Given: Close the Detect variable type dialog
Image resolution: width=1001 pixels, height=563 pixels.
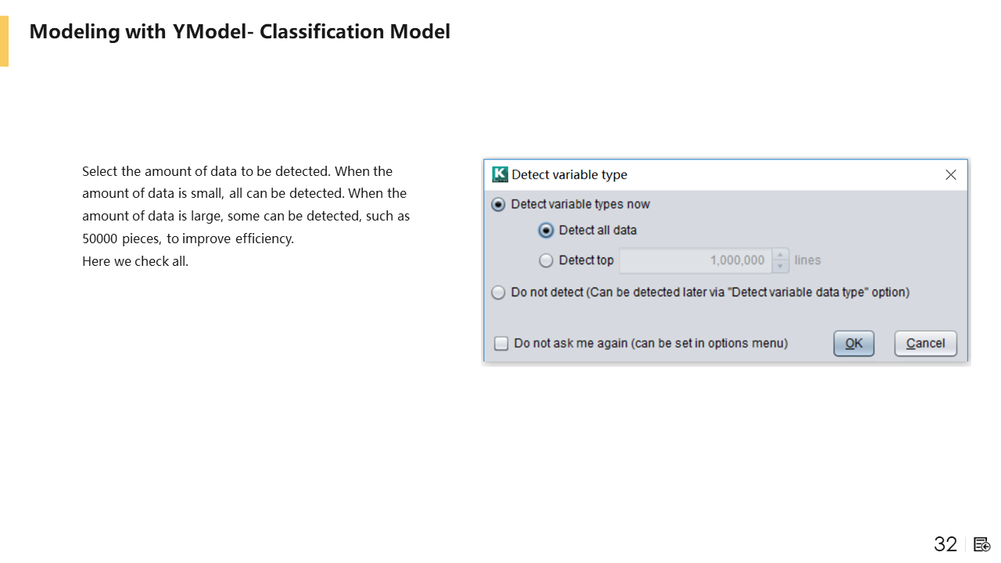Looking at the screenshot, I should 950,174.
